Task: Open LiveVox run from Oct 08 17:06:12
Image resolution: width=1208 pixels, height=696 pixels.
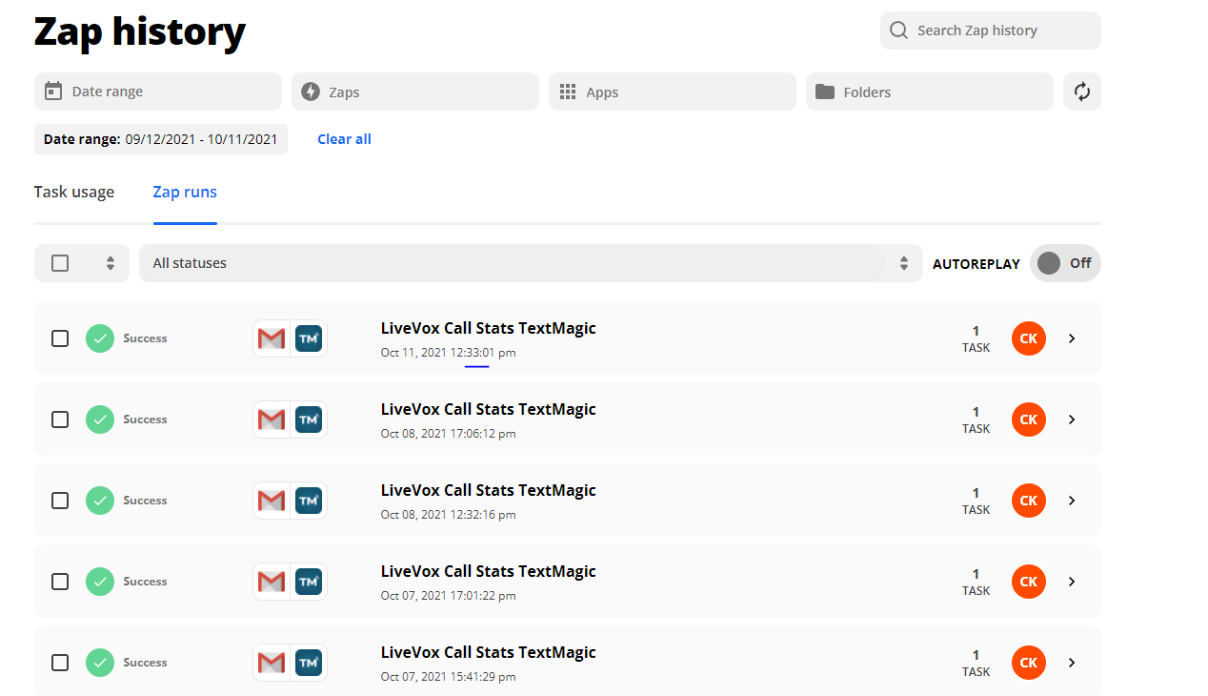Action: (489, 409)
